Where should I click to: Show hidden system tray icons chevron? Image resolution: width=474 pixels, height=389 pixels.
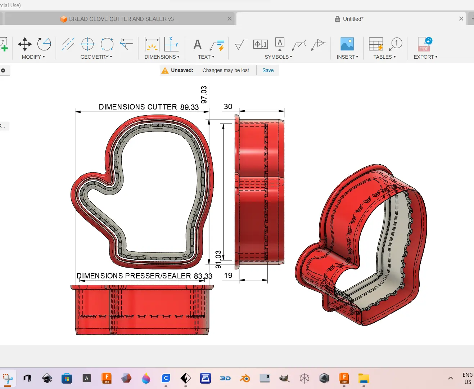click(450, 378)
